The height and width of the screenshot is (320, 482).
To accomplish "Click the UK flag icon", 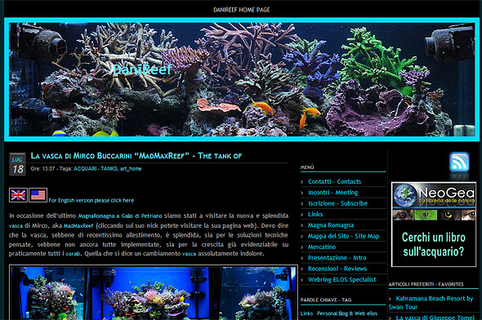I will (x=18, y=195).
